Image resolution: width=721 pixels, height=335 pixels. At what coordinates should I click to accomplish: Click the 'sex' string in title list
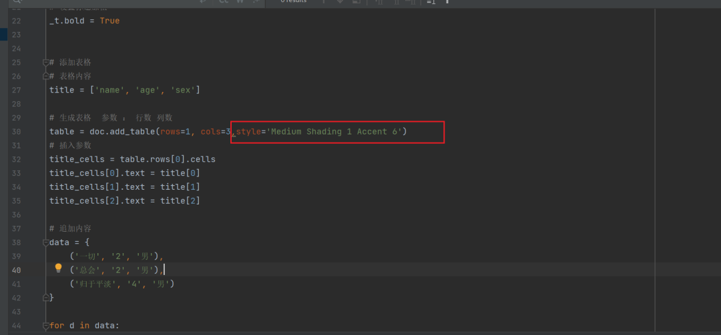click(x=182, y=90)
